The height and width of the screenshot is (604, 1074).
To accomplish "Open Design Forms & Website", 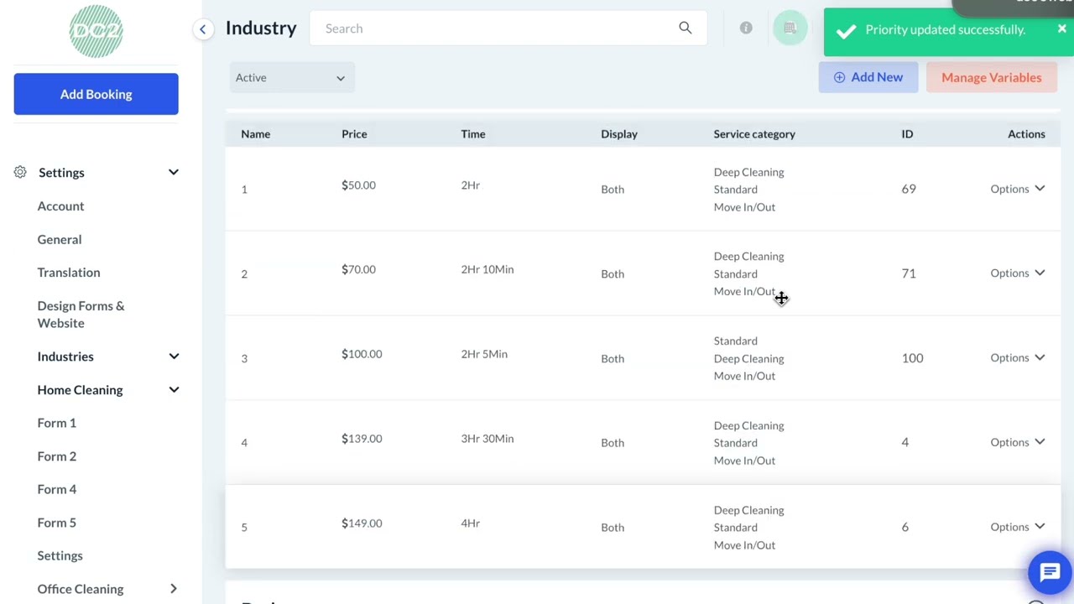I will 81,315.
